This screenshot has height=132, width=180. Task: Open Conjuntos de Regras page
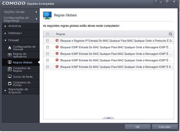point(21,69)
